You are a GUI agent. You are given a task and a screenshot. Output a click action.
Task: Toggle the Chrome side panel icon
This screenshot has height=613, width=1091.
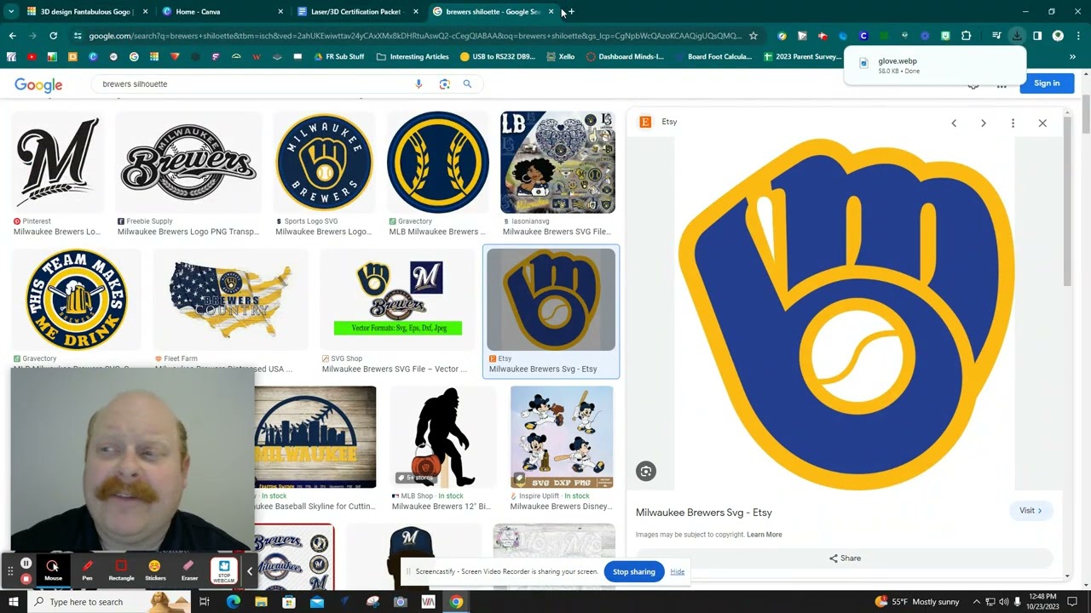tap(1037, 36)
